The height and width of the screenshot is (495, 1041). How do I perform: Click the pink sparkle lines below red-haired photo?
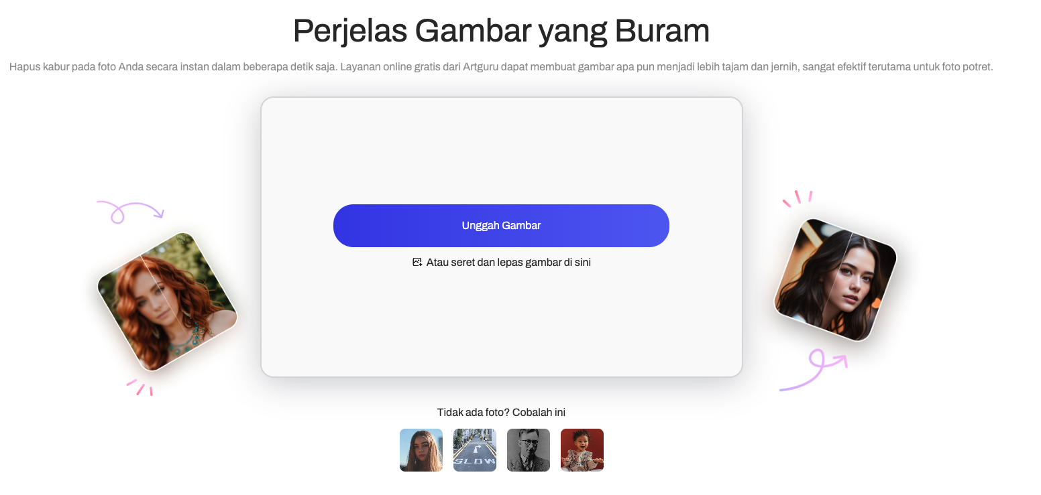click(140, 387)
